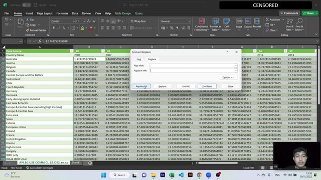Click the Increase Font Size icon
This screenshot has width=321, height=180.
point(89,21)
